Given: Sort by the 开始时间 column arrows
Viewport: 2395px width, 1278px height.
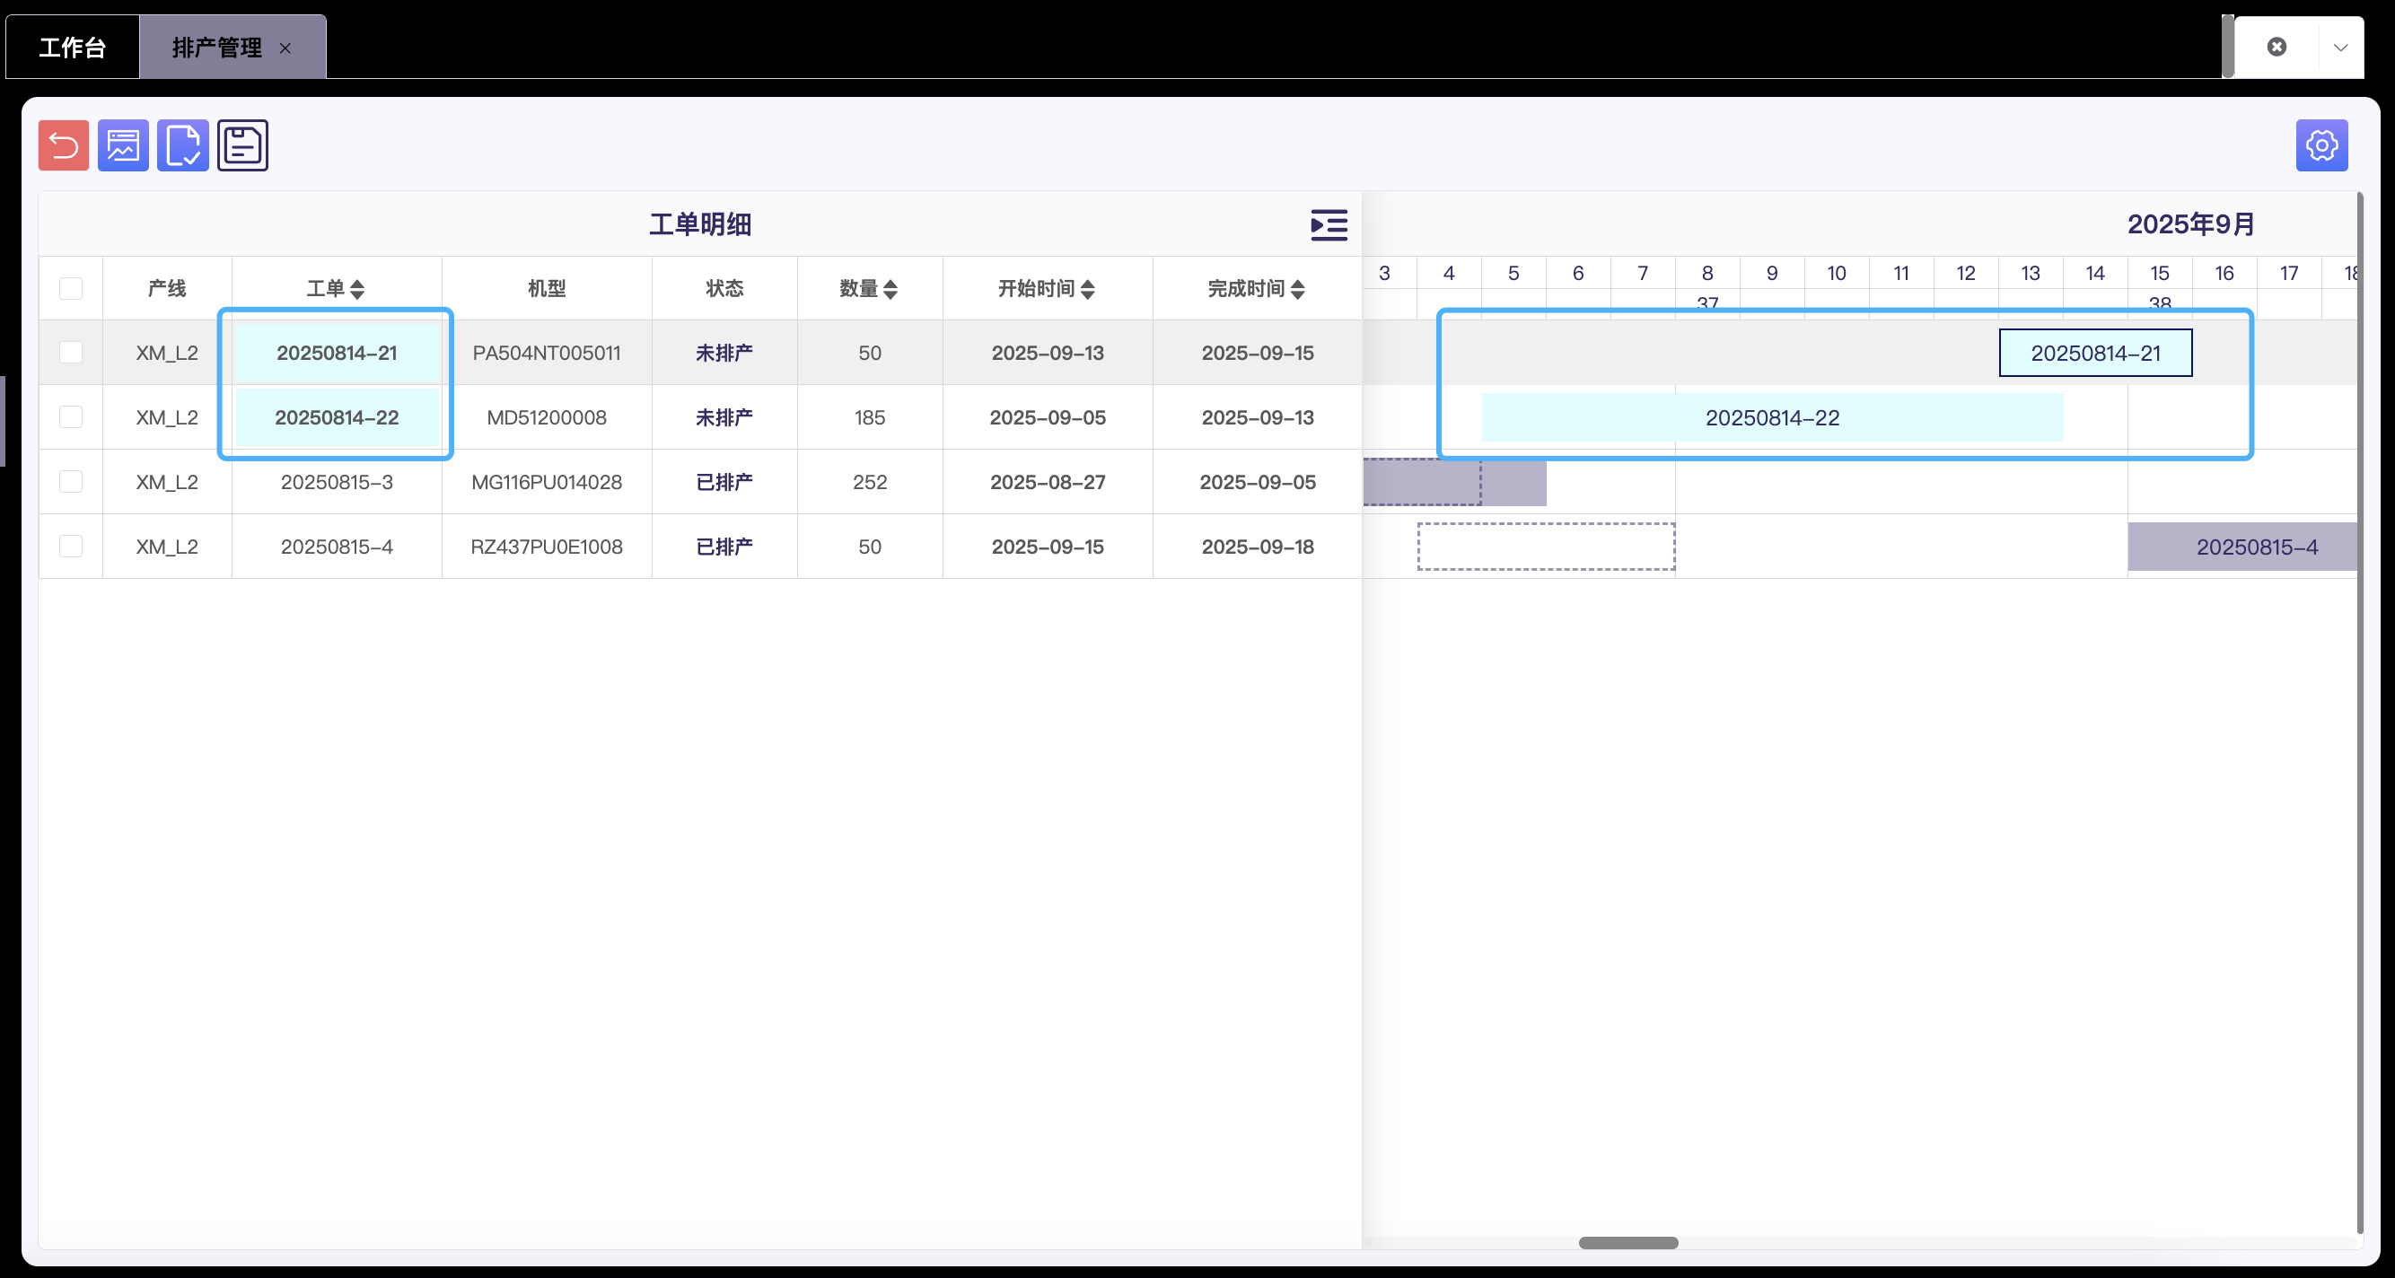Looking at the screenshot, I should click(x=1088, y=289).
